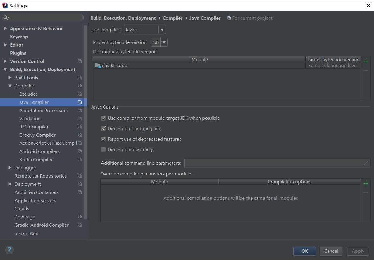Expand the Editor tree node
The height and width of the screenshot is (260, 374).
(5, 45)
